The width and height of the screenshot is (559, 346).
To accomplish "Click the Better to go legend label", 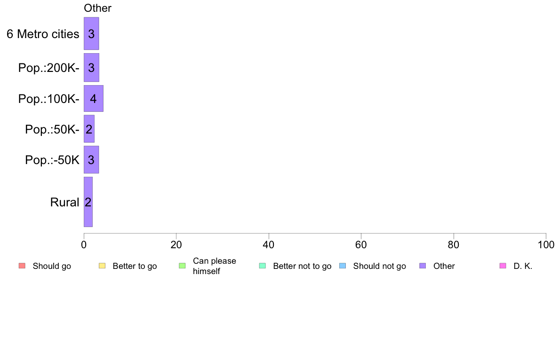I will [135, 266].
